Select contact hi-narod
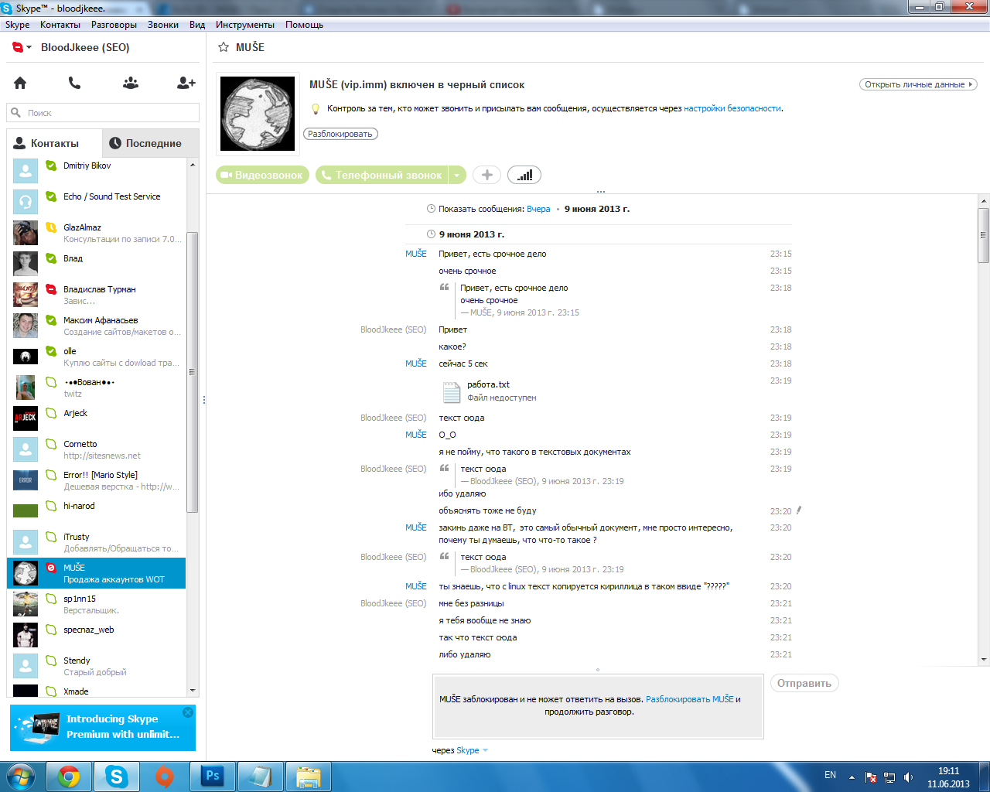Viewport: 990px width, 792px height. [97, 511]
